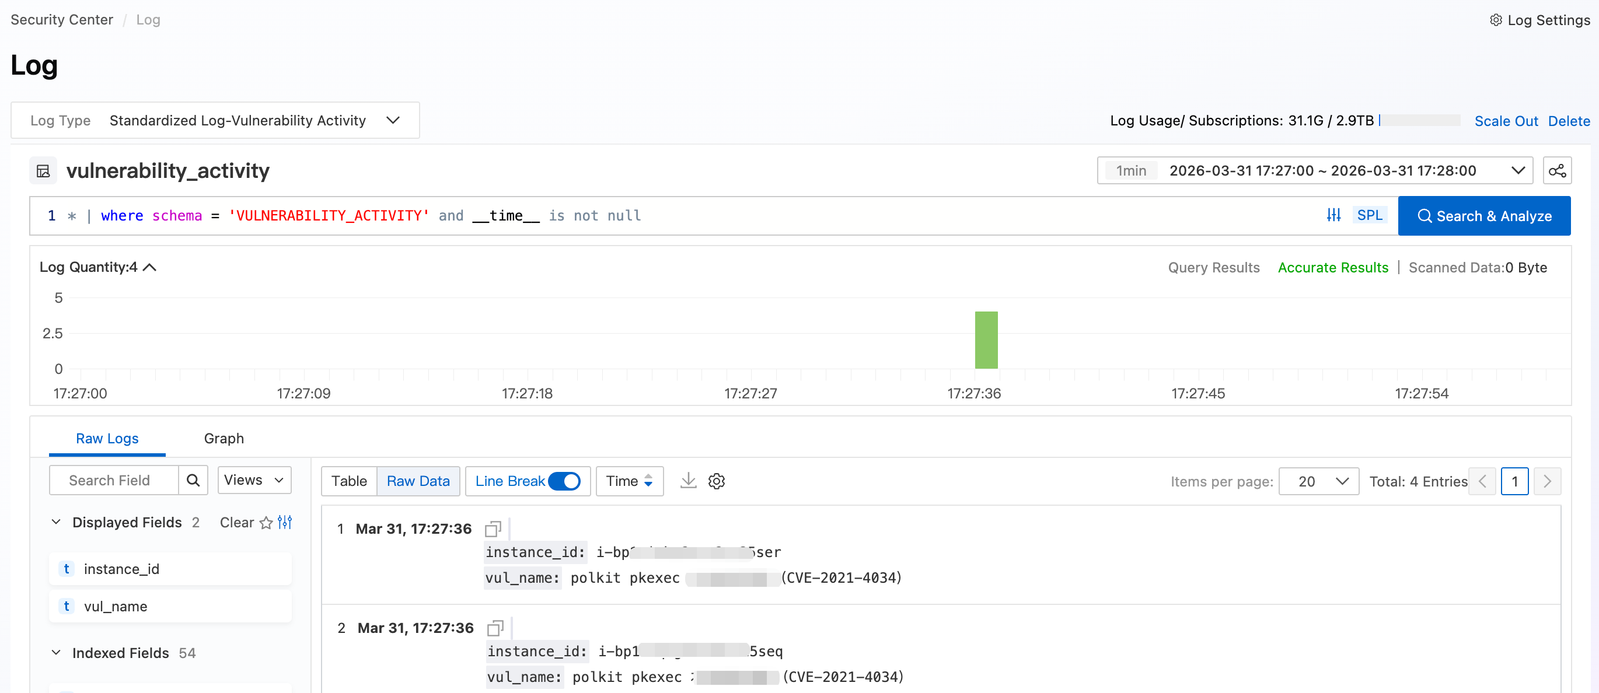Switch to Raw Data view

coord(418,481)
